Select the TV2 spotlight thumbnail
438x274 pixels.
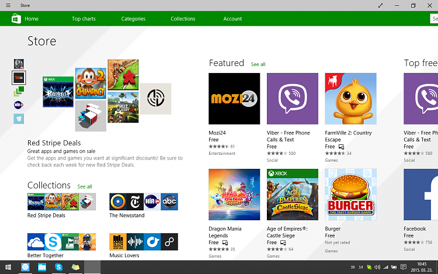(x=19, y=78)
